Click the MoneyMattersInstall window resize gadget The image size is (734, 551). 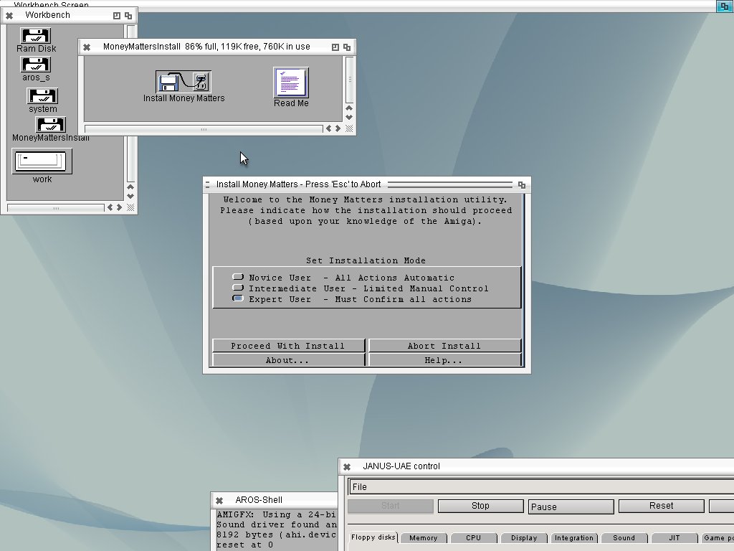click(x=349, y=128)
